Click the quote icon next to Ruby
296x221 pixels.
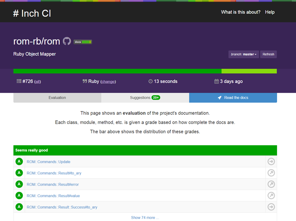click(85, 81)
